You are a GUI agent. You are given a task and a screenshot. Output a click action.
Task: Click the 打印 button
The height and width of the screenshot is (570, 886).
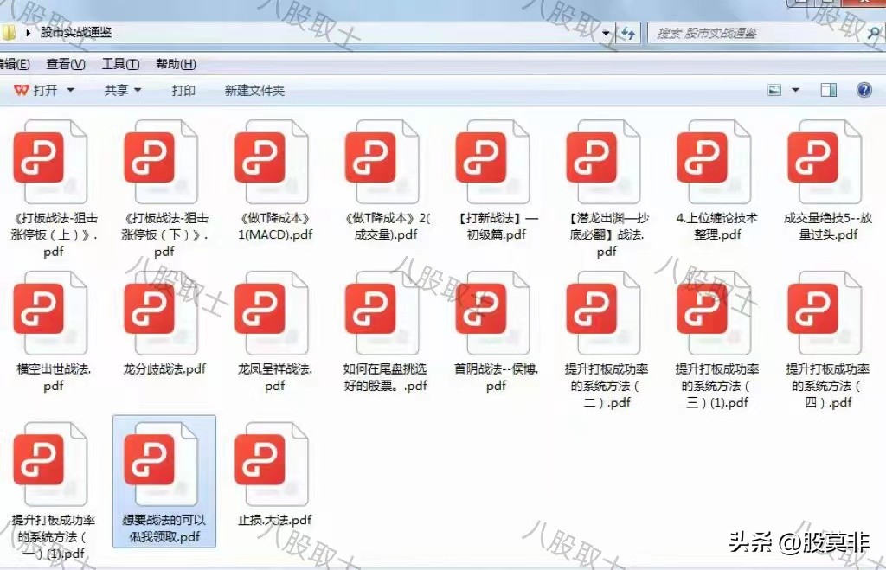183,89
